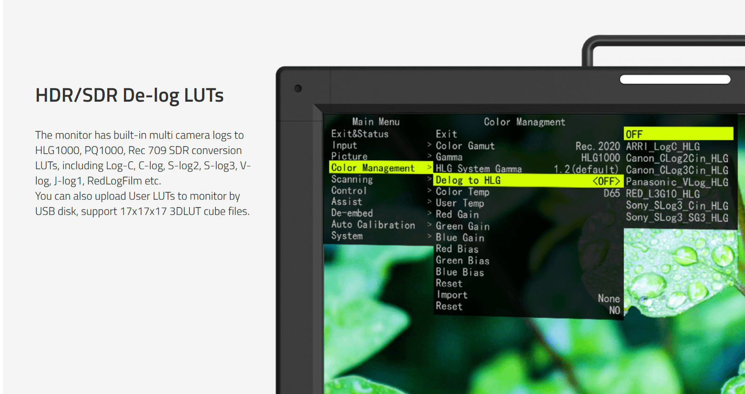Image resolution: width=745 pixels, height=394 pixels.
Task: Click the D65 color temp value
Action: [612, 193]
